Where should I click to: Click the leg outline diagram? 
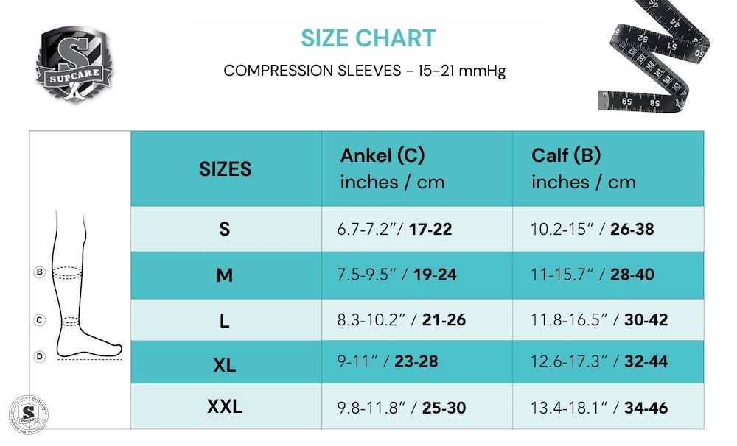tap(81, 294)
